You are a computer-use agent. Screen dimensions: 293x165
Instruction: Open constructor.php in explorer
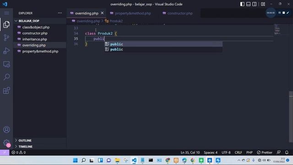(40, 33)
